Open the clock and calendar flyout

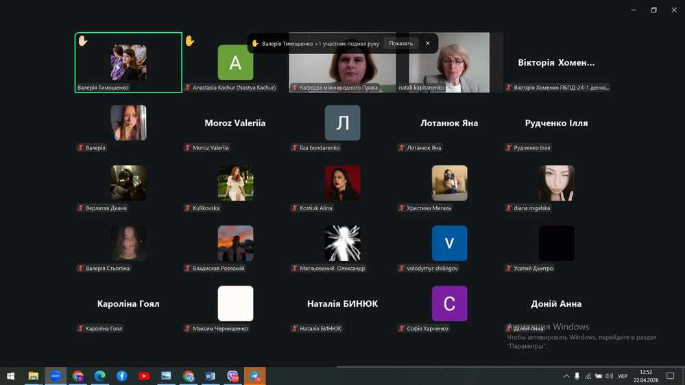[646, 376]
